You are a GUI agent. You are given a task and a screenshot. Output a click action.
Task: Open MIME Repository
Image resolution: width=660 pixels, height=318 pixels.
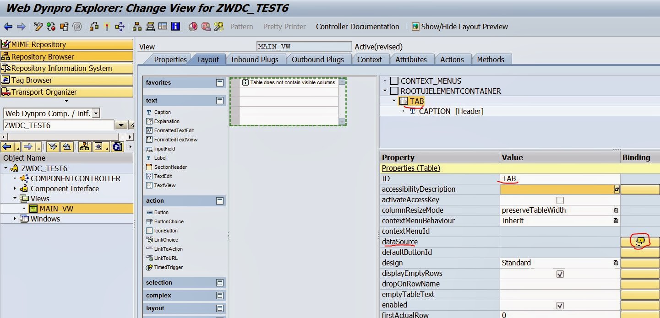67,44
